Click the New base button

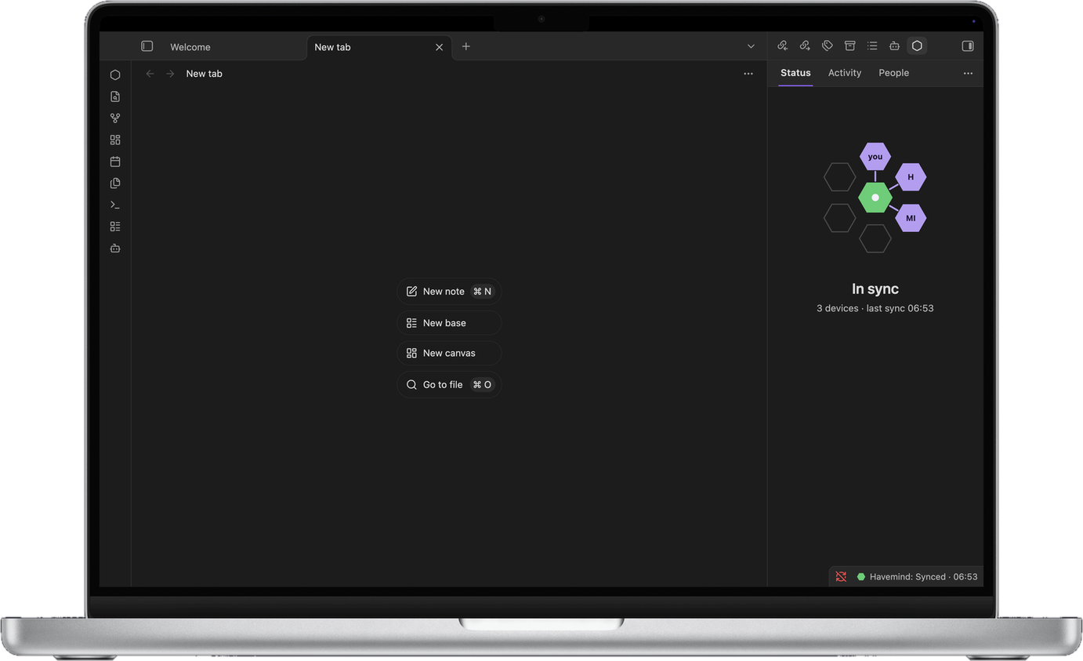(449, 323)
